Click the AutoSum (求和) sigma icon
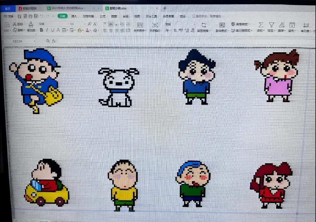 point(260,25)
